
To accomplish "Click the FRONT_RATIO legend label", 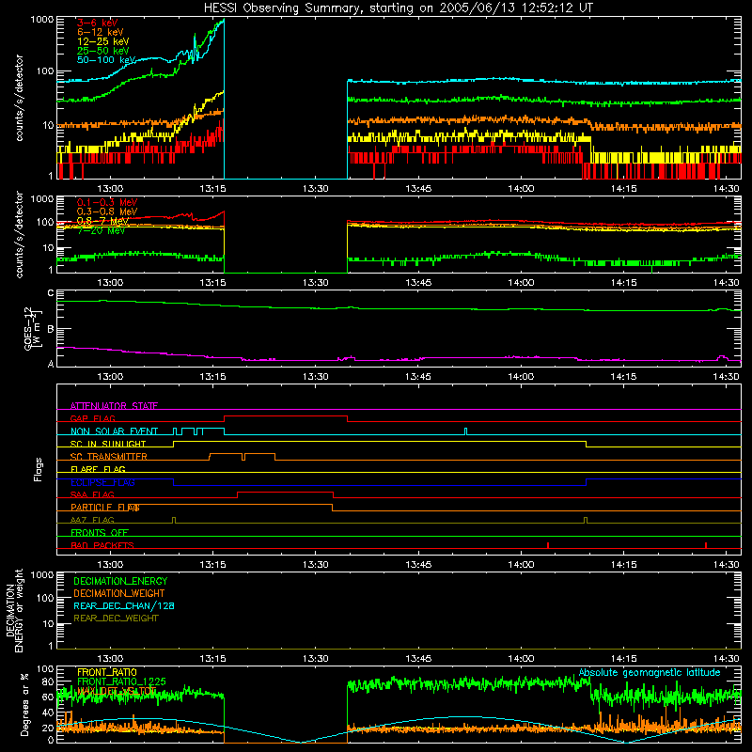I will tap(107, 672).
